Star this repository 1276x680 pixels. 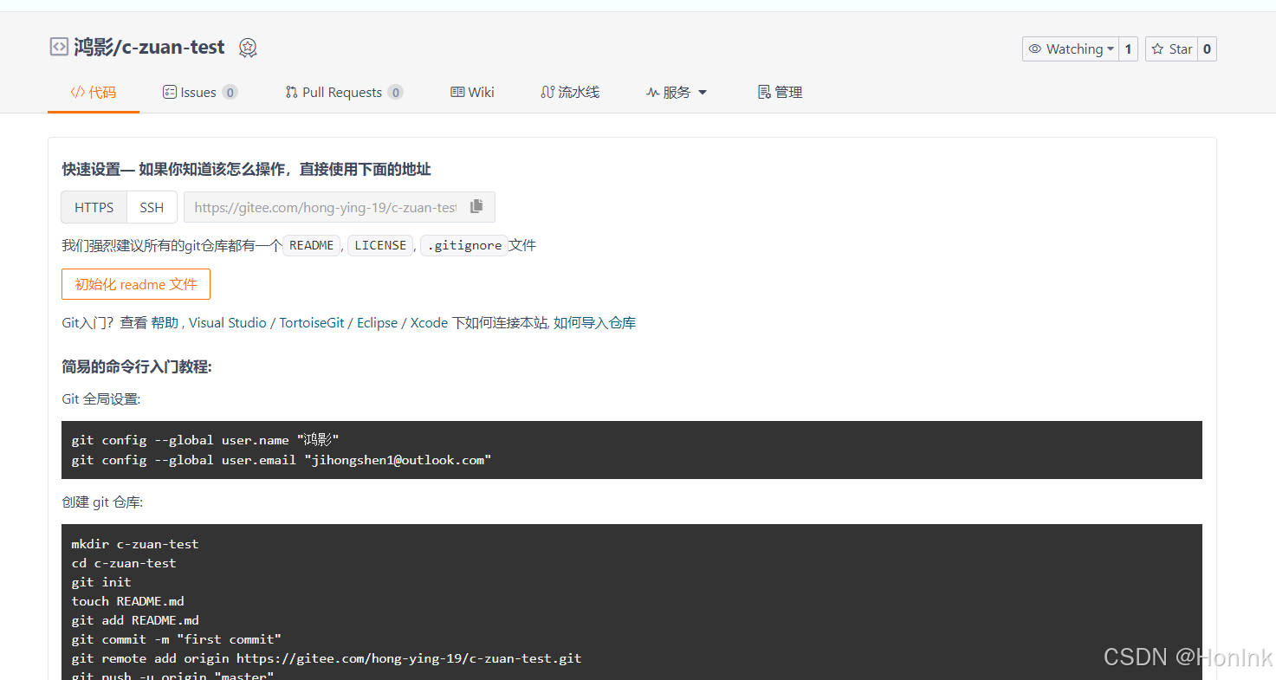[1171, 49]
